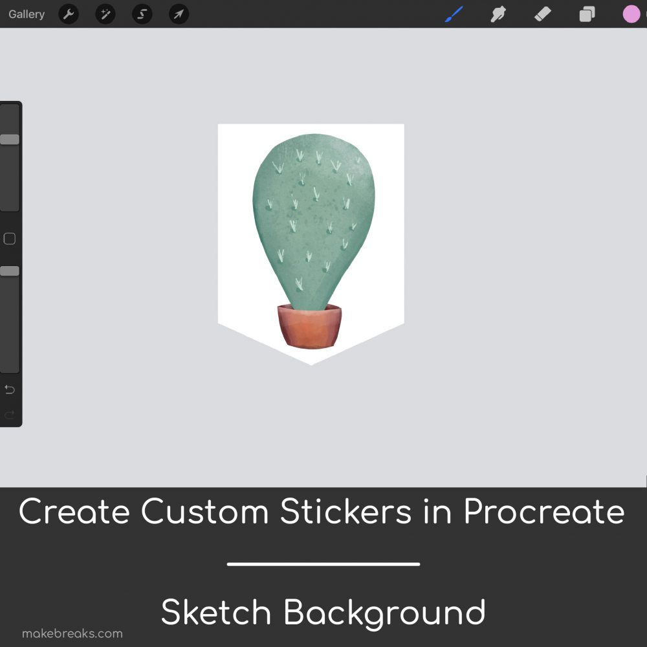Activate the Selection tool
The width and height of the screenshot is (647, 647).
(142, 14)
